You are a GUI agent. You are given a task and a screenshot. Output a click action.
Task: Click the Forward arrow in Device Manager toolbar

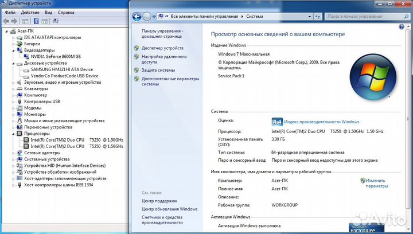tap(14, 21)
